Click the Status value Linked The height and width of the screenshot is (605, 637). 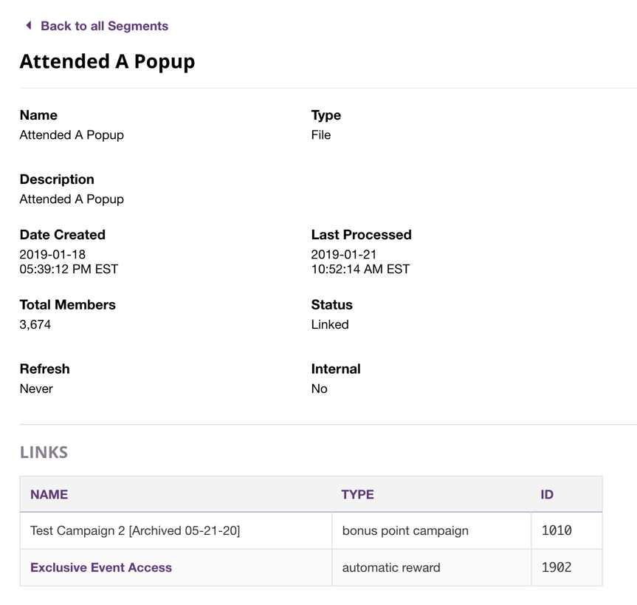330,324
